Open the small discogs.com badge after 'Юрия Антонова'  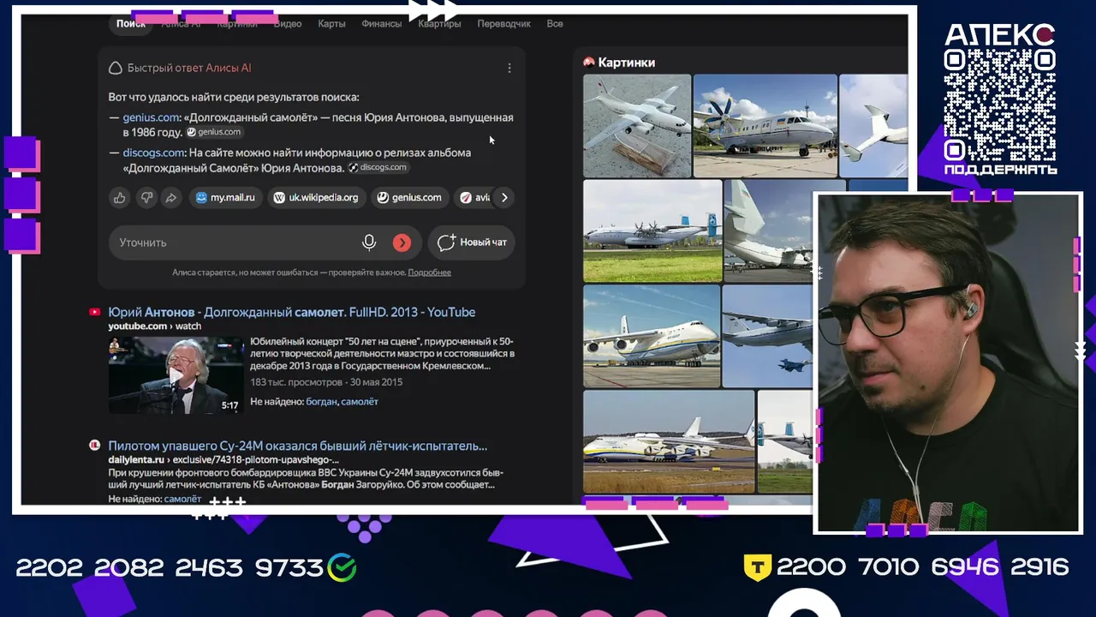(378, 168)
